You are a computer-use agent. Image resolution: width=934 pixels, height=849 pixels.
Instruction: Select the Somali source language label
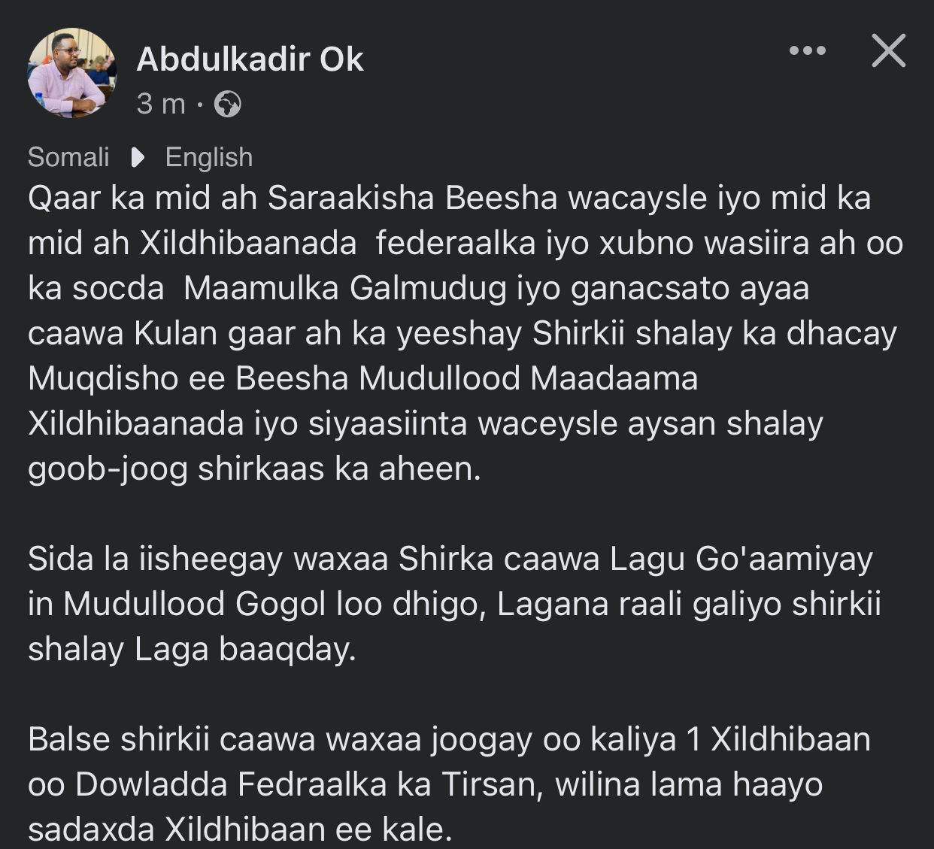point(68,157)
